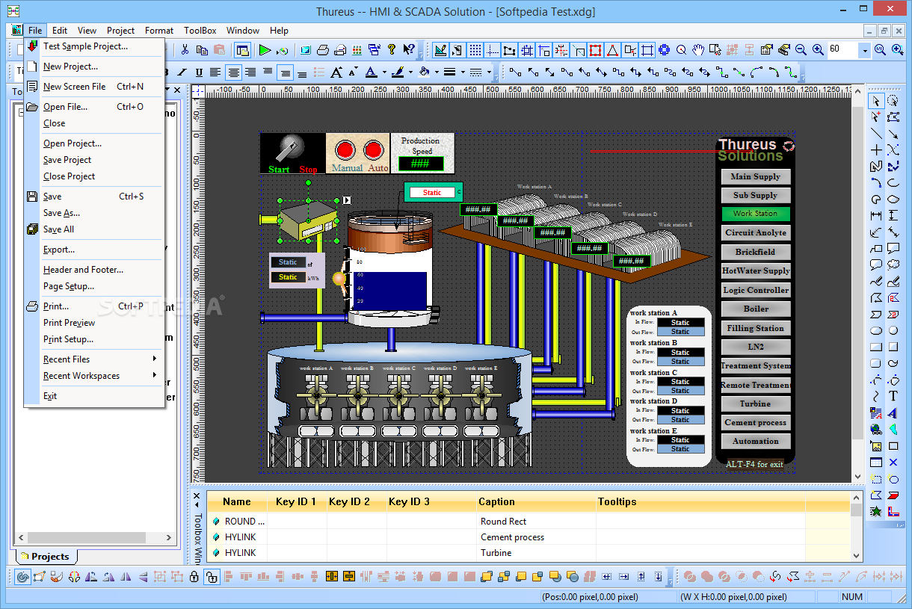The height and width of the screenshot is (609, 912).
Task: Select the hand pan tool
Action: (698, 50)
